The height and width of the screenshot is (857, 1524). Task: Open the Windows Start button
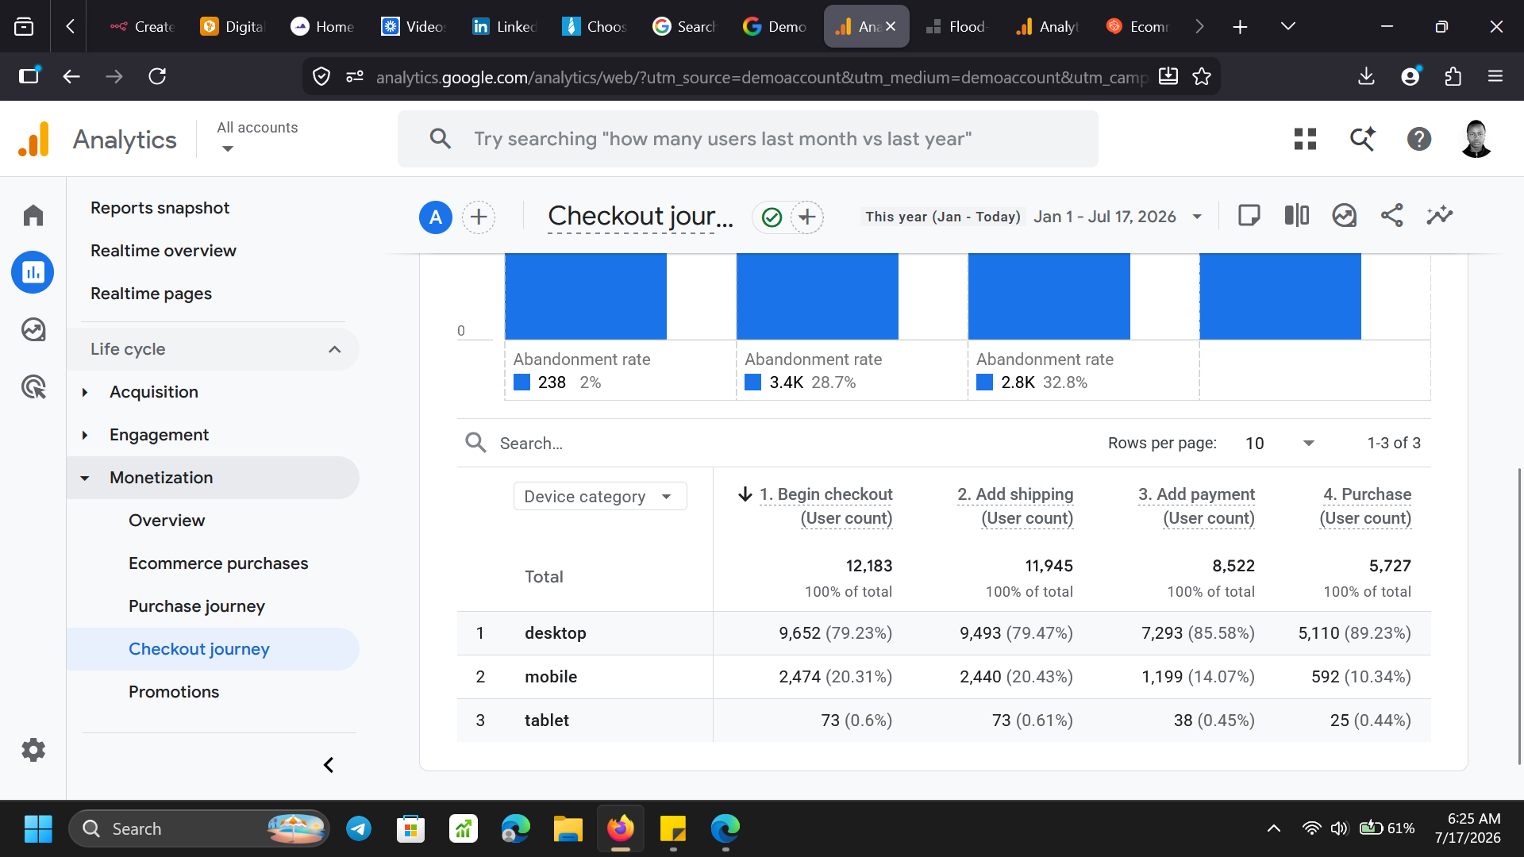(x=38, y=828)
